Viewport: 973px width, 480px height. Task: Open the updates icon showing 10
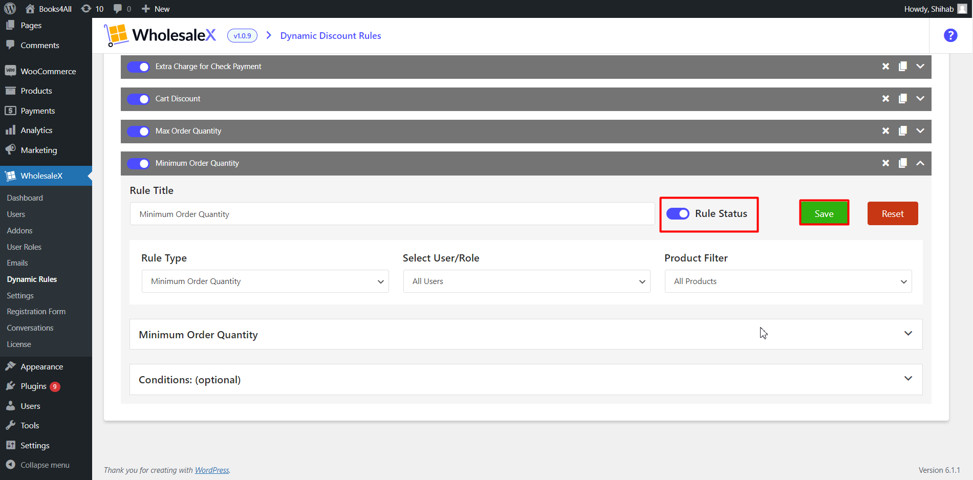point(92,9)
